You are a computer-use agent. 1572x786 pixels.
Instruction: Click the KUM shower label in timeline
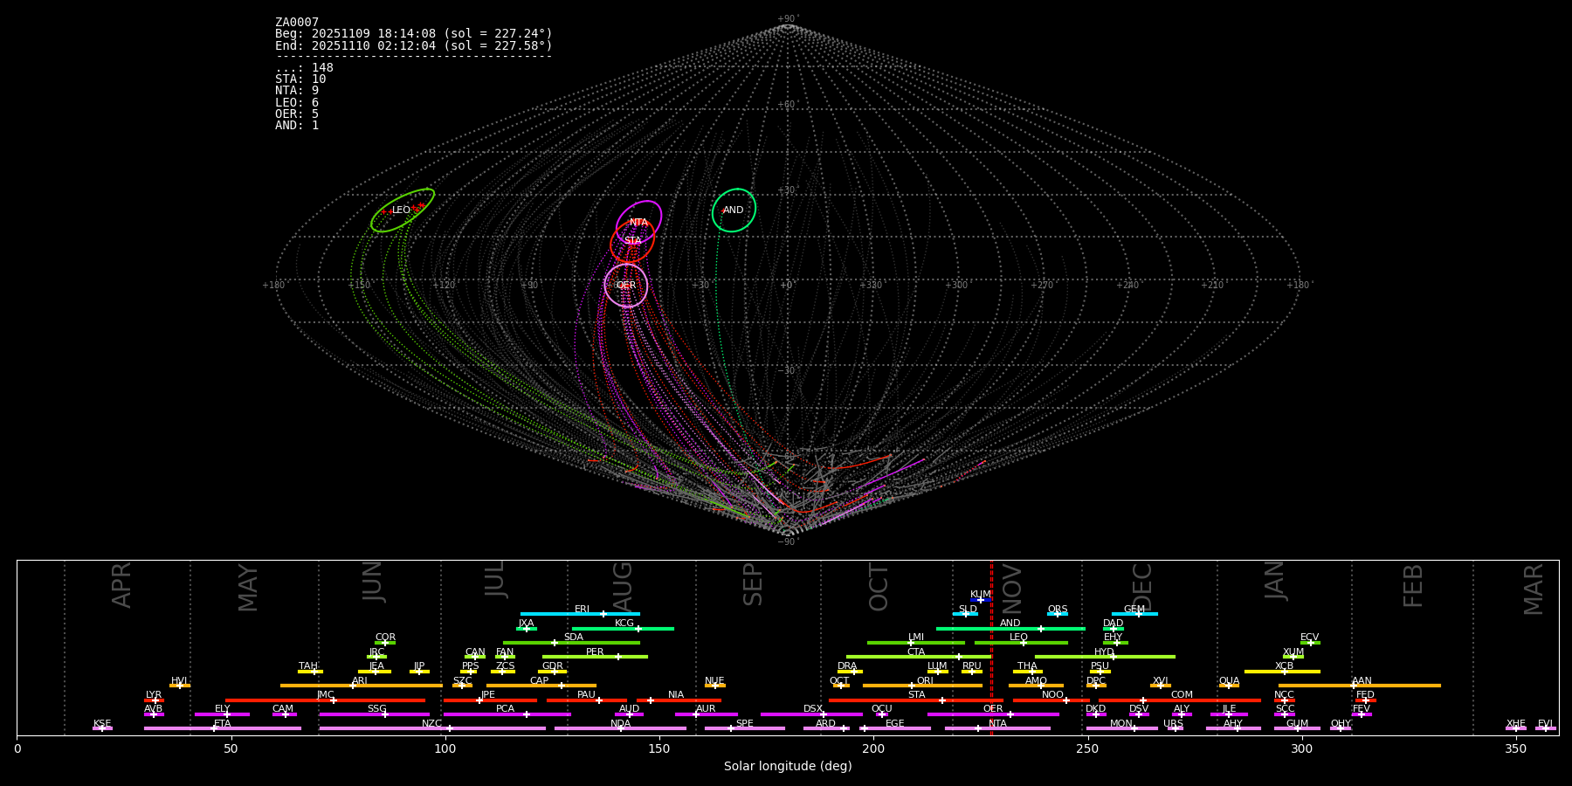pos(981,595)
